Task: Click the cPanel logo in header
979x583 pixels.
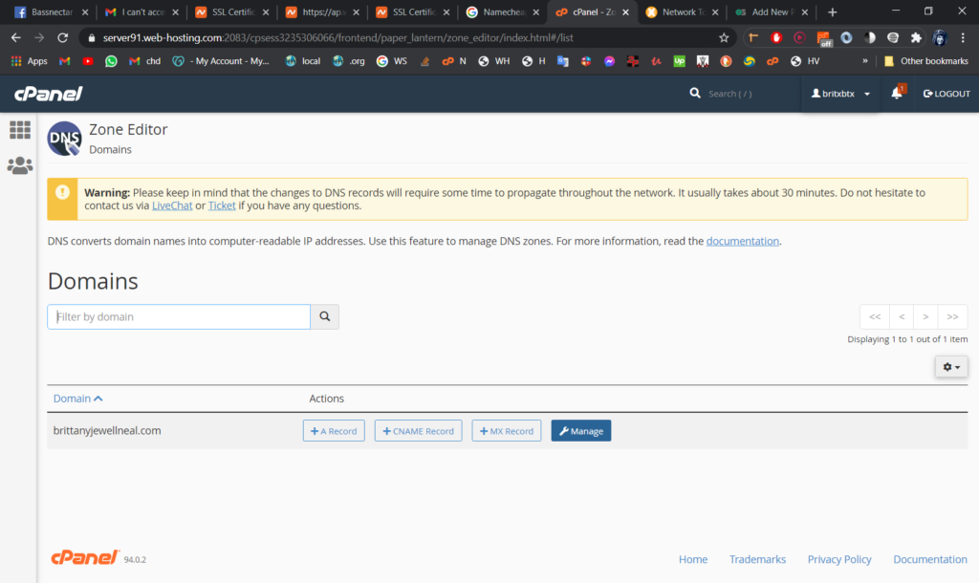Action: (x=48, y=94)
